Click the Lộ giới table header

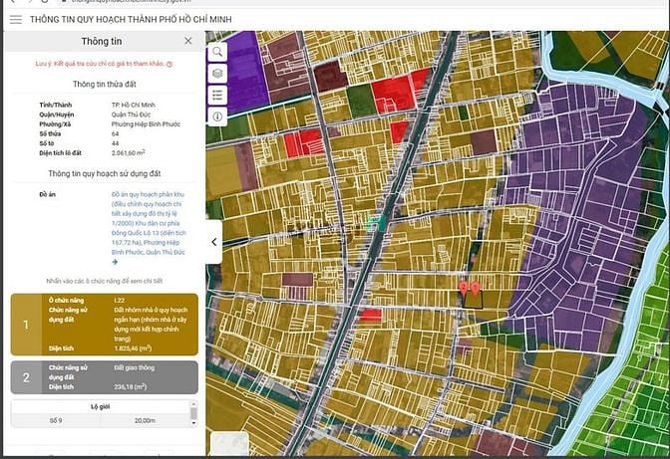pos(101,407)
